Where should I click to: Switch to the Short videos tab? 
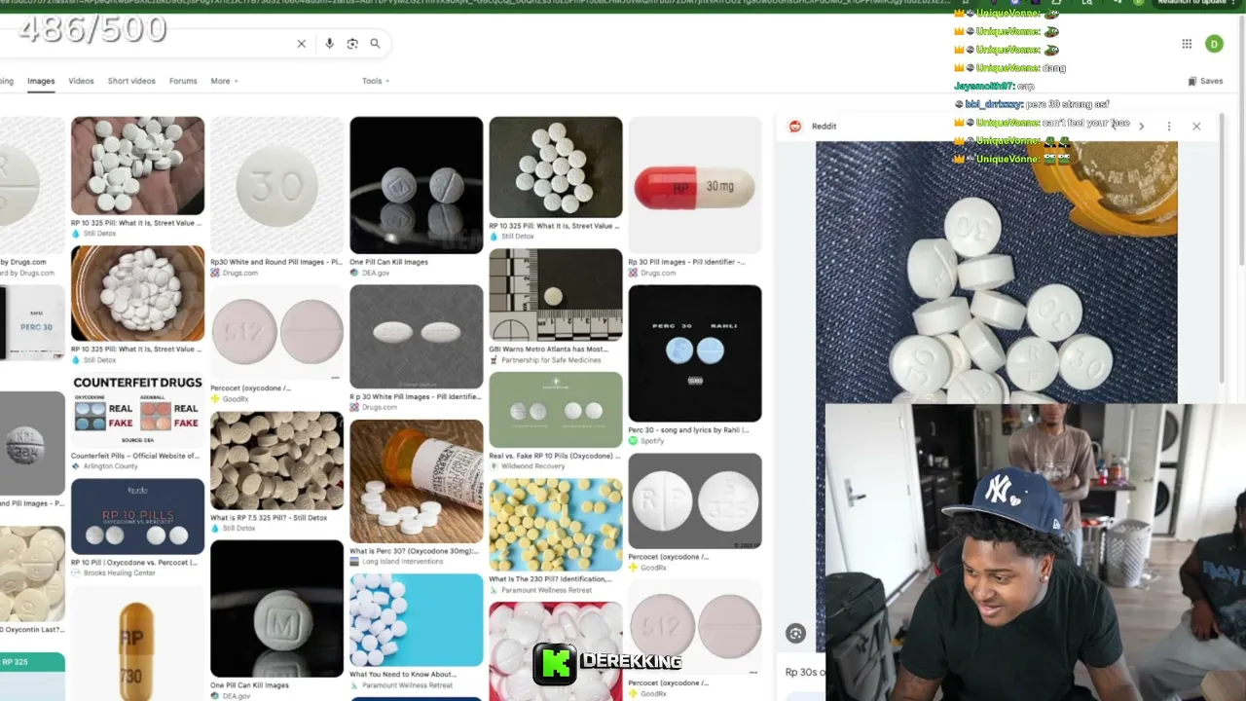131,81
